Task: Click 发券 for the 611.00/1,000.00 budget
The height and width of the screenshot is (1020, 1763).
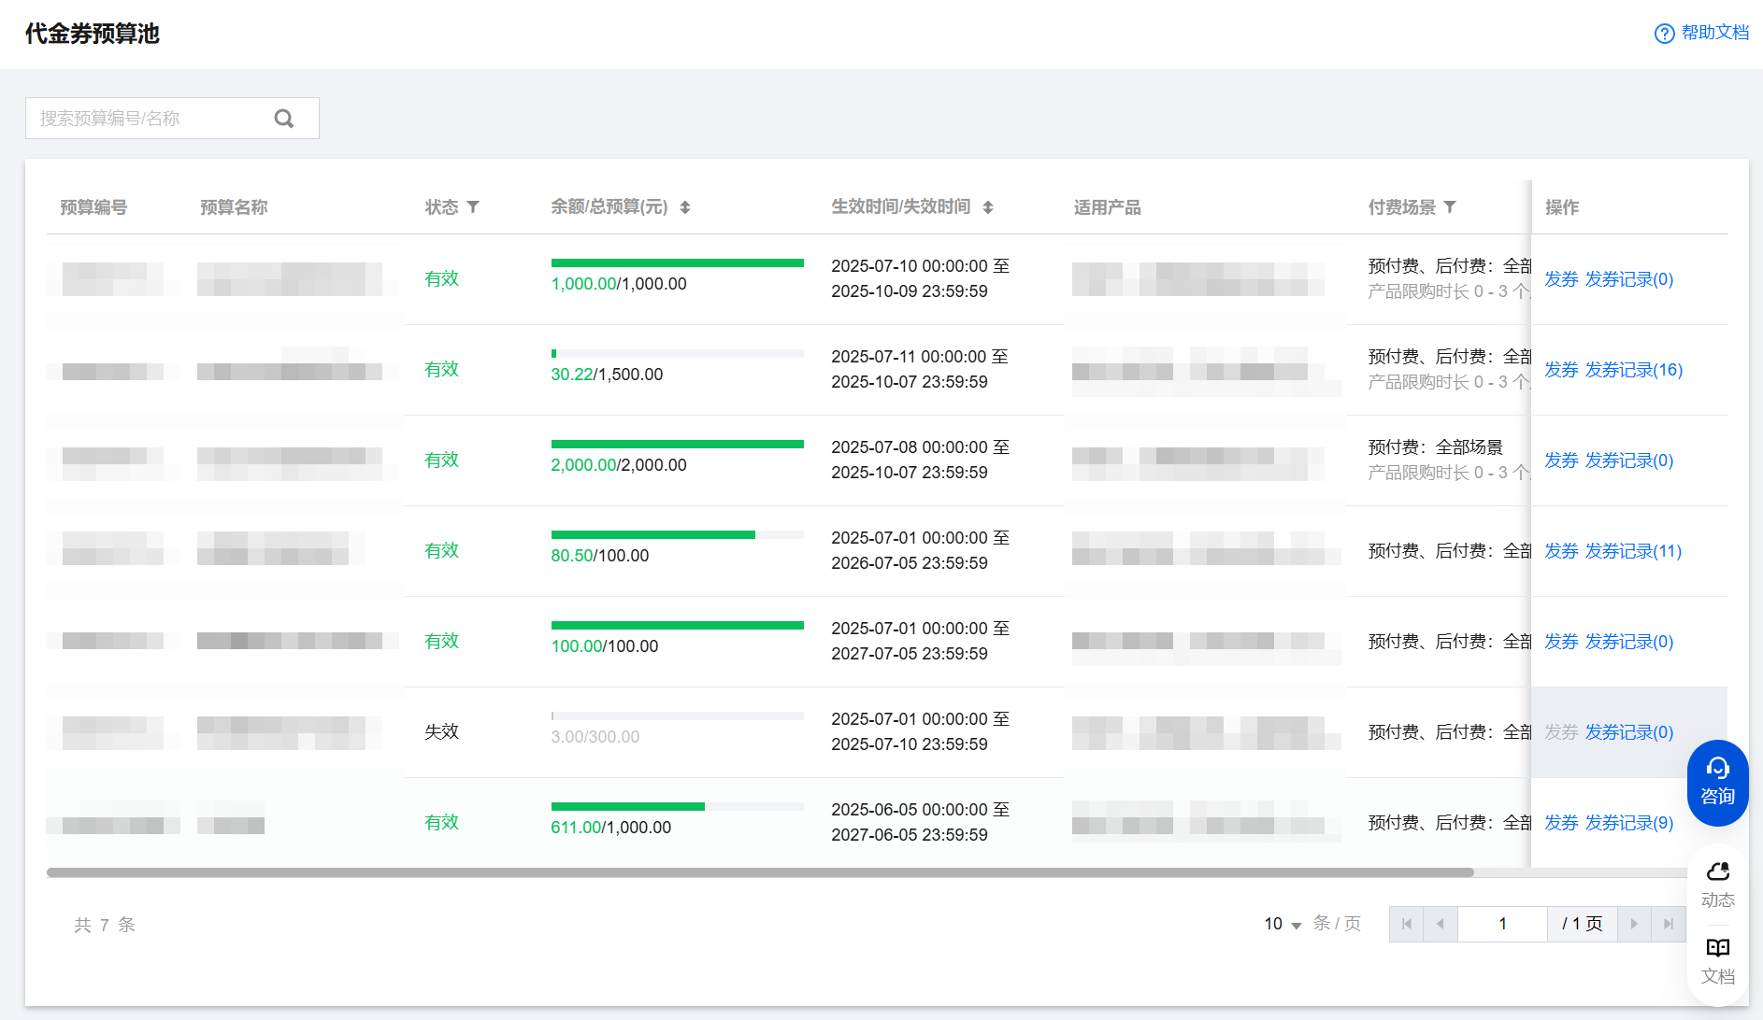Action: [1560, 823]
